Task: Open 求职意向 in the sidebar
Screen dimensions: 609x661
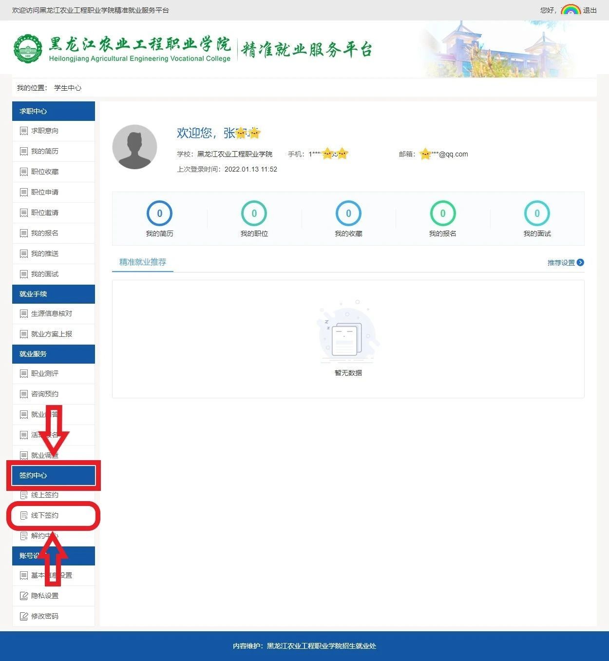Action: coord(44,131)
